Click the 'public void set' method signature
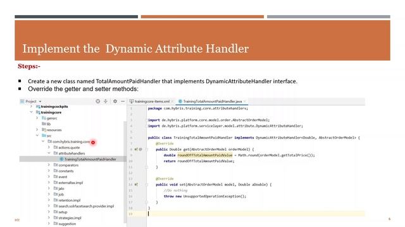Viewport: 405px width, 227px height. click(214, 185)
